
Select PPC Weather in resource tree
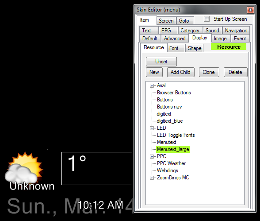point(171,163)
